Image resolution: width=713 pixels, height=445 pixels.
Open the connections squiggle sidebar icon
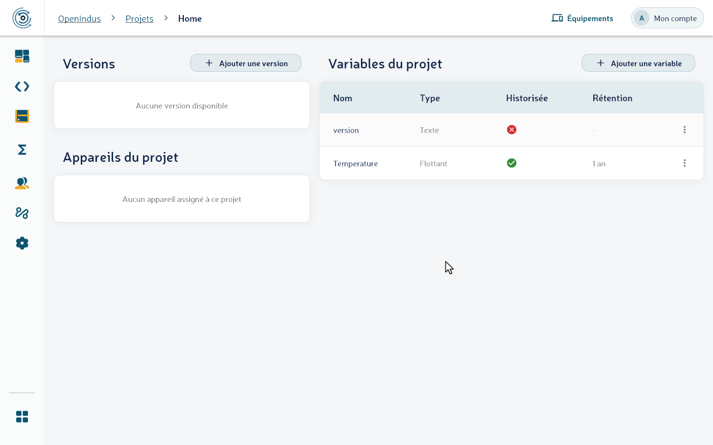click(x=22, y=213)
